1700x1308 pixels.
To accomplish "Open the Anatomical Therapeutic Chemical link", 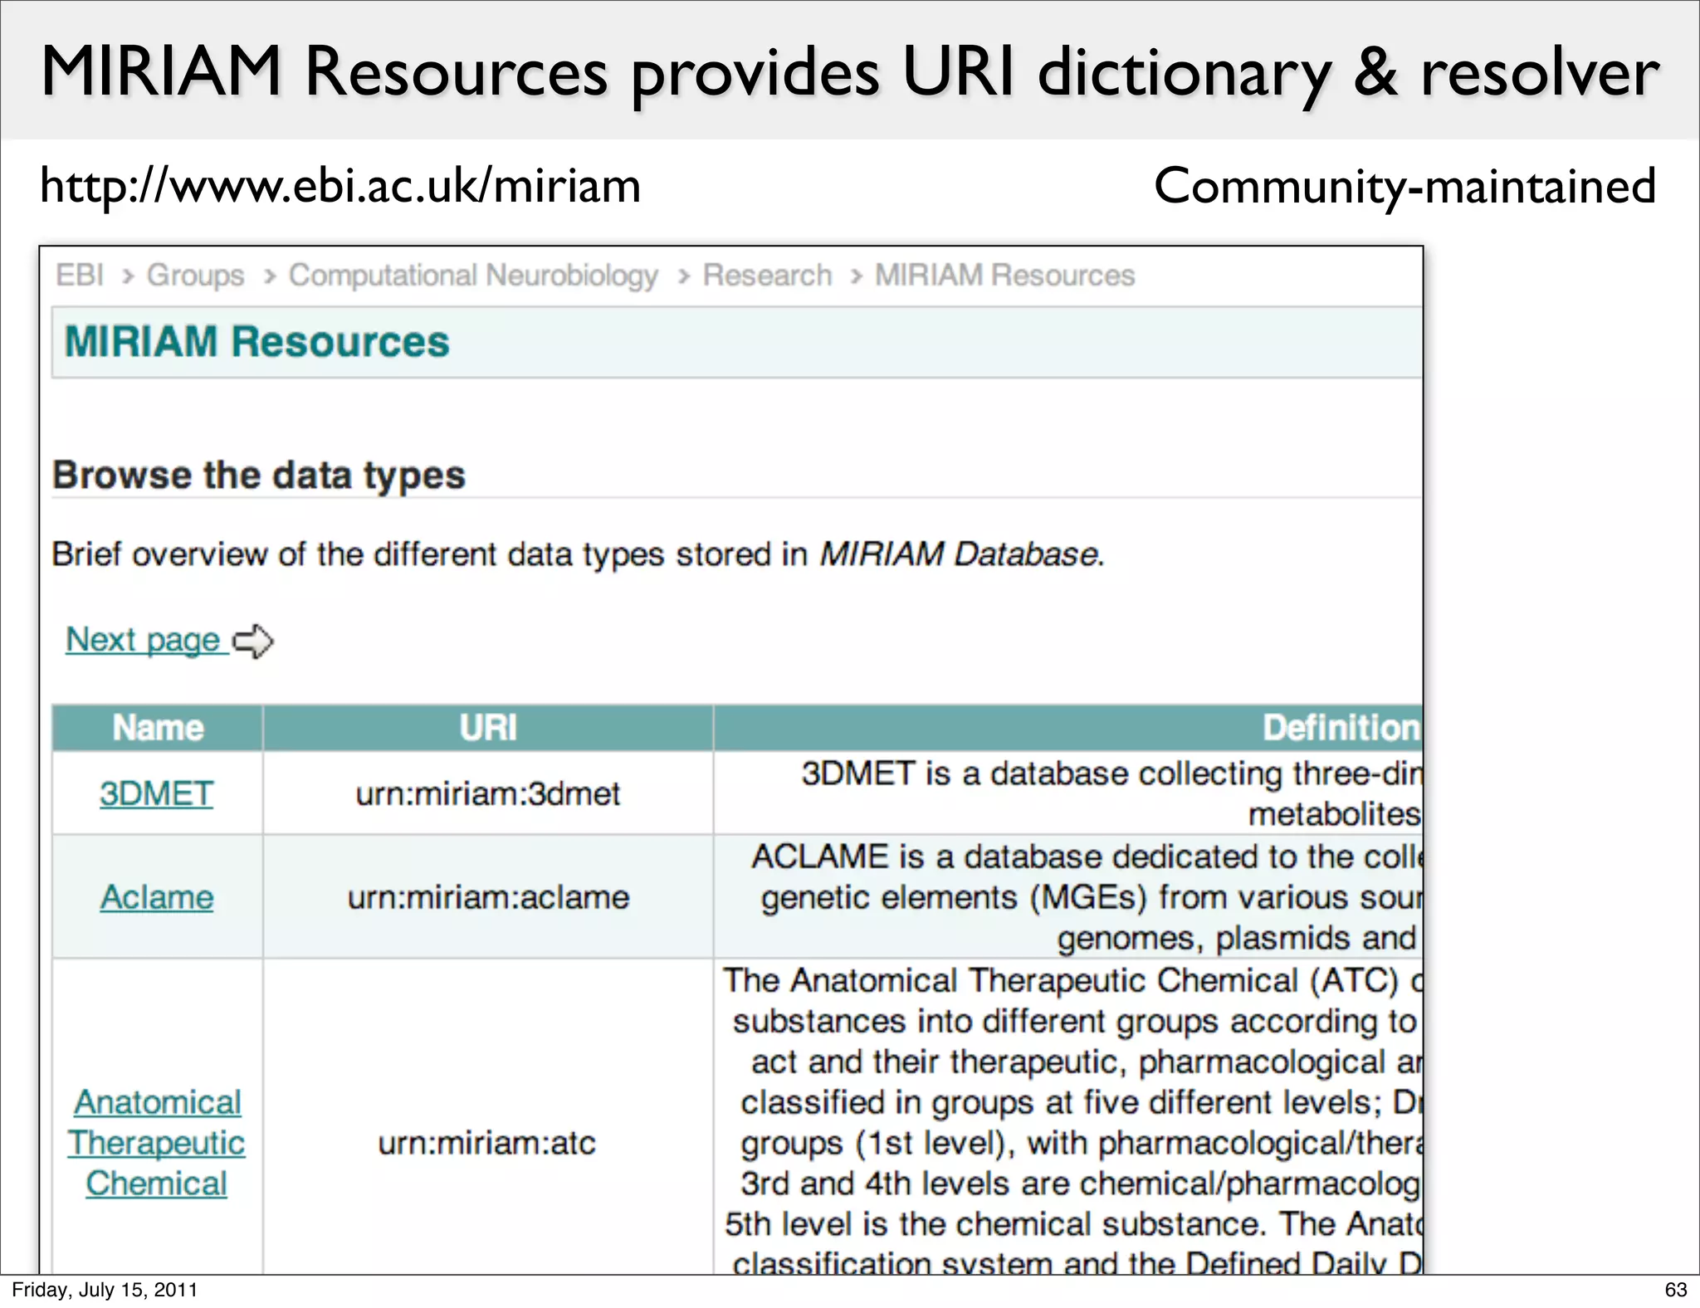I will click(x=157, y=1143).
